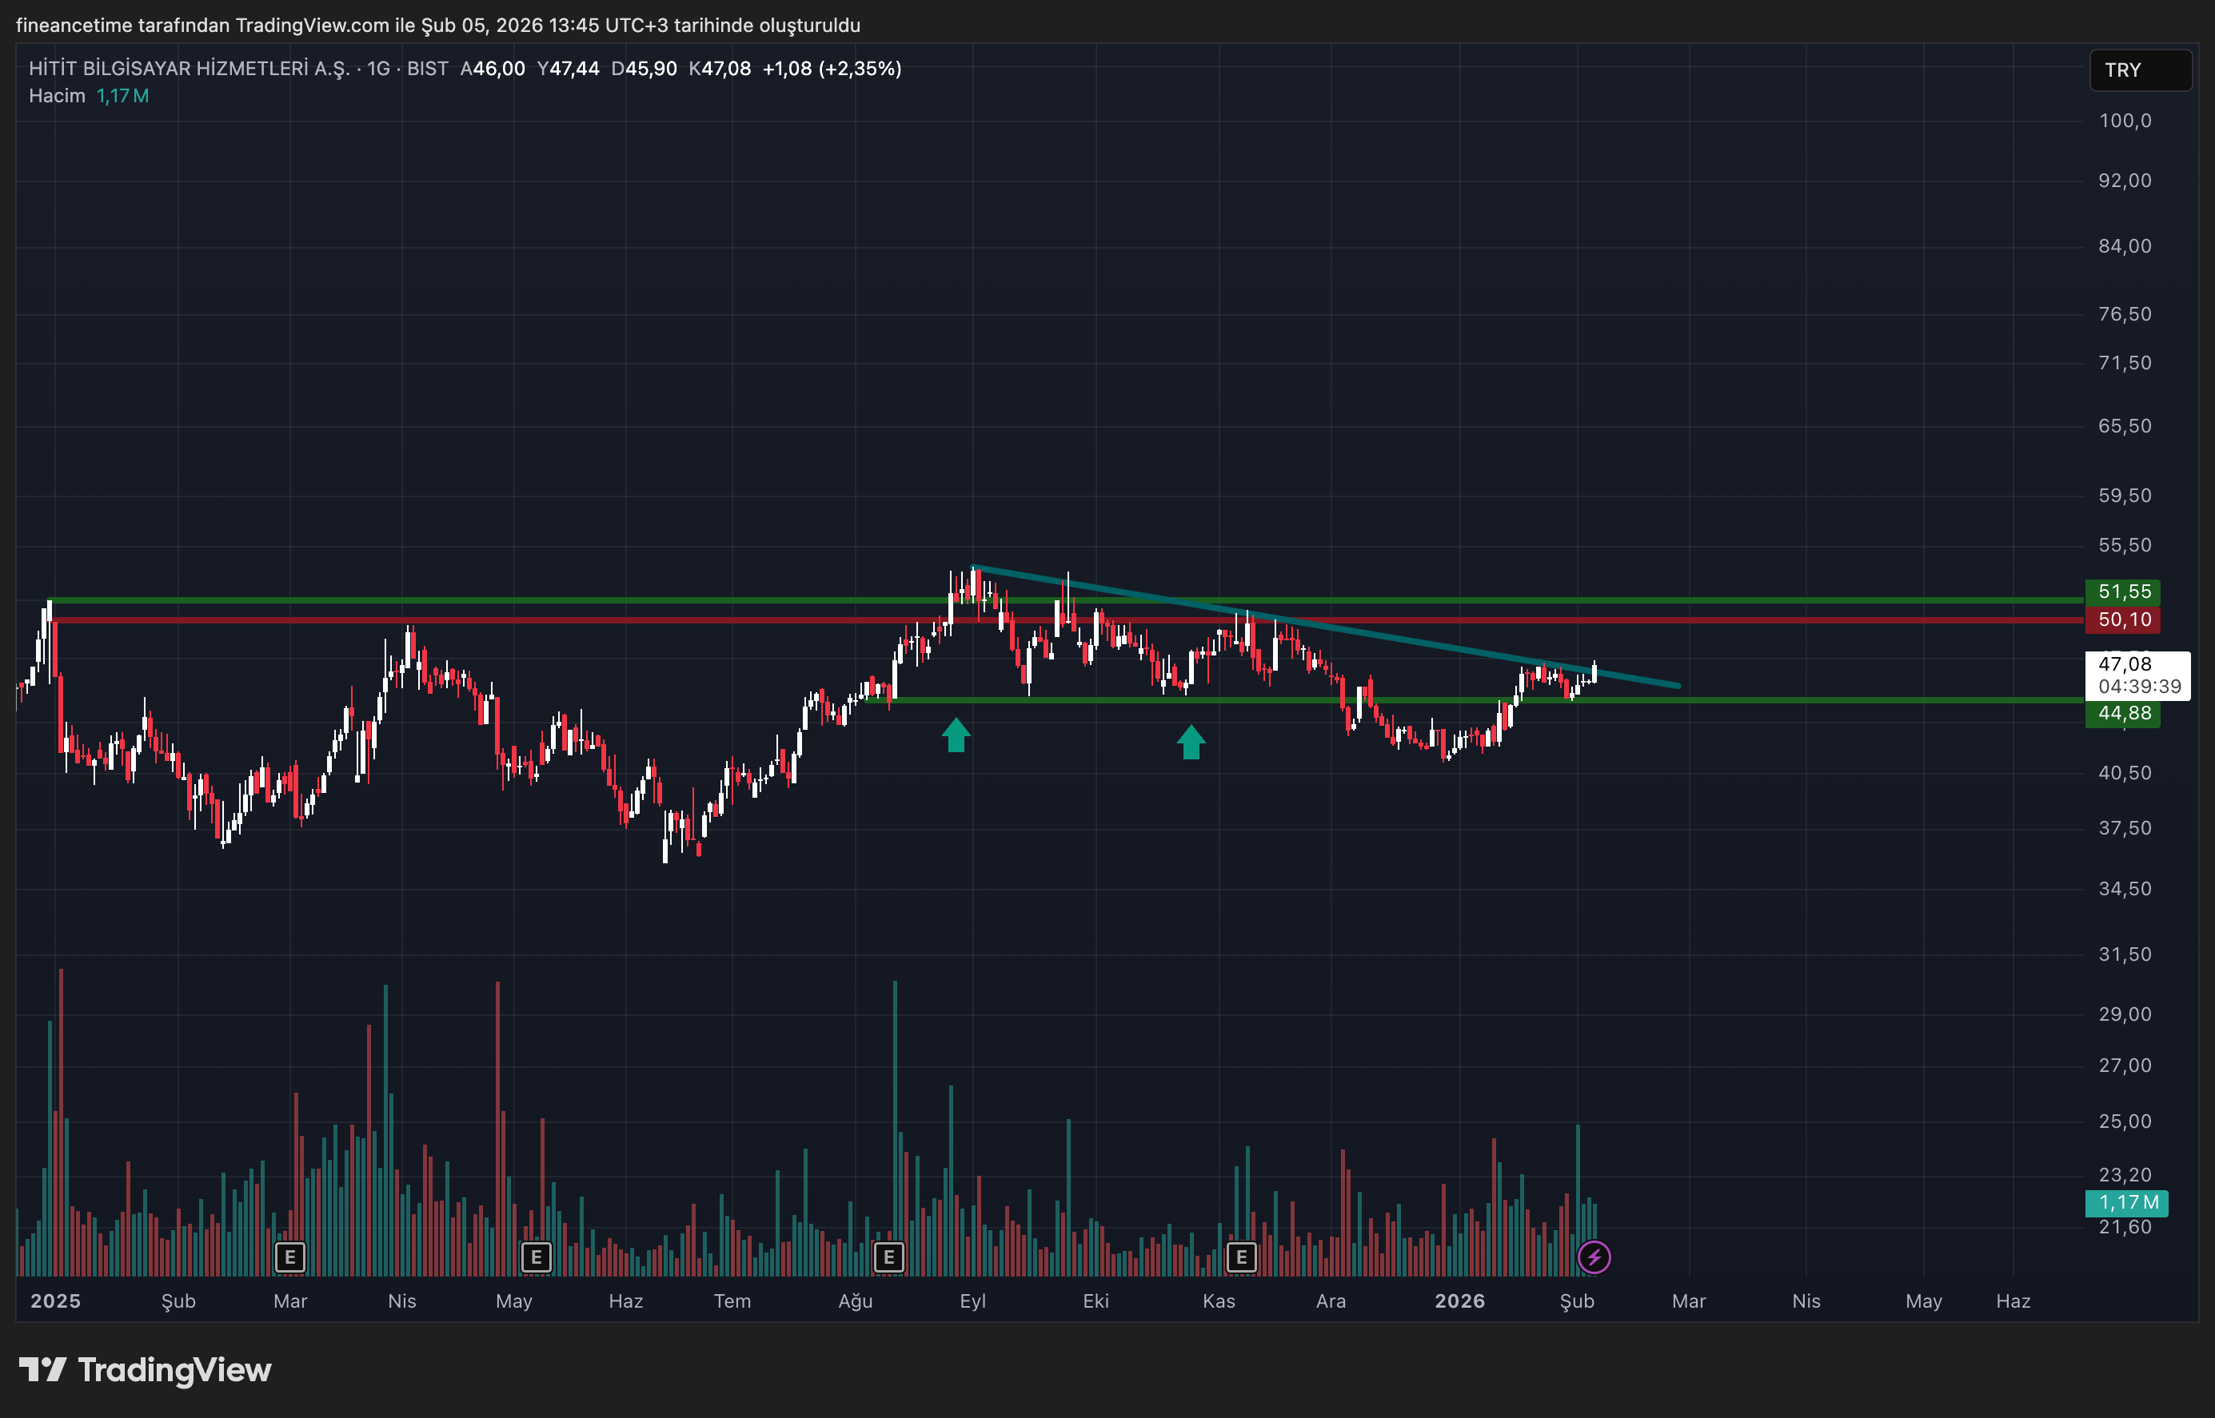Click the Hacim volume indicator label
The image size is (2215, 1418).
click(56, 96)
